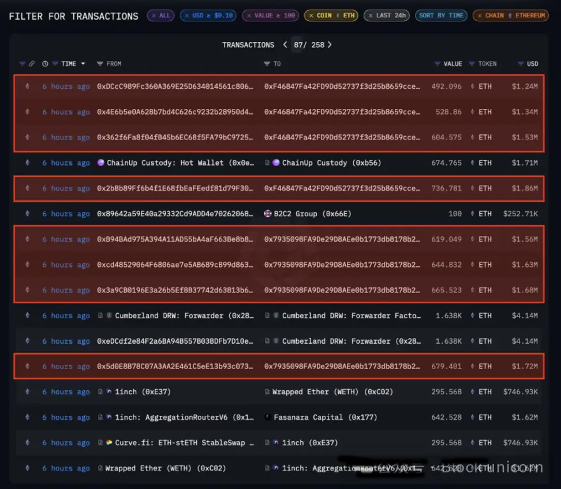561x489 pixels.
Task: Open sender address 0x2bBb89Ff6b4f1E68...
Action: [x=175, y=189]
